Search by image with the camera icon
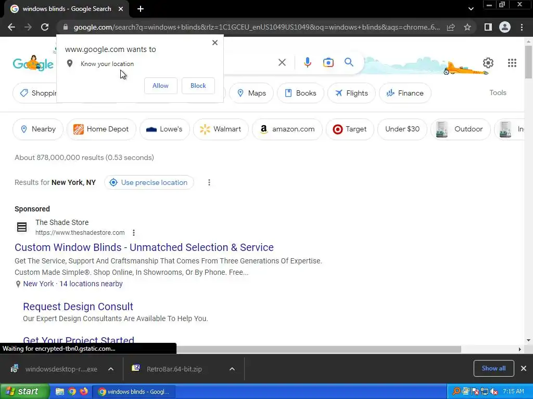Viewport: 533px width, 399px height. click(328, 62)
